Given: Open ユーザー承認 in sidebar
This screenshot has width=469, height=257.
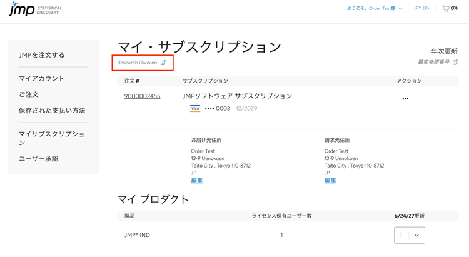Looking at the screenshot, I should [38, 159].
